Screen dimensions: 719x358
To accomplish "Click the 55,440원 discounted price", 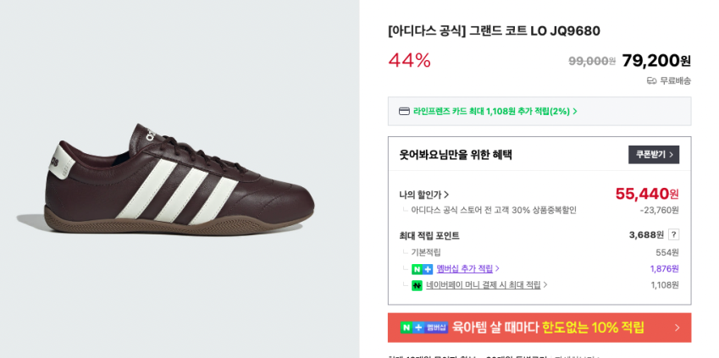I will click(646, 194).
